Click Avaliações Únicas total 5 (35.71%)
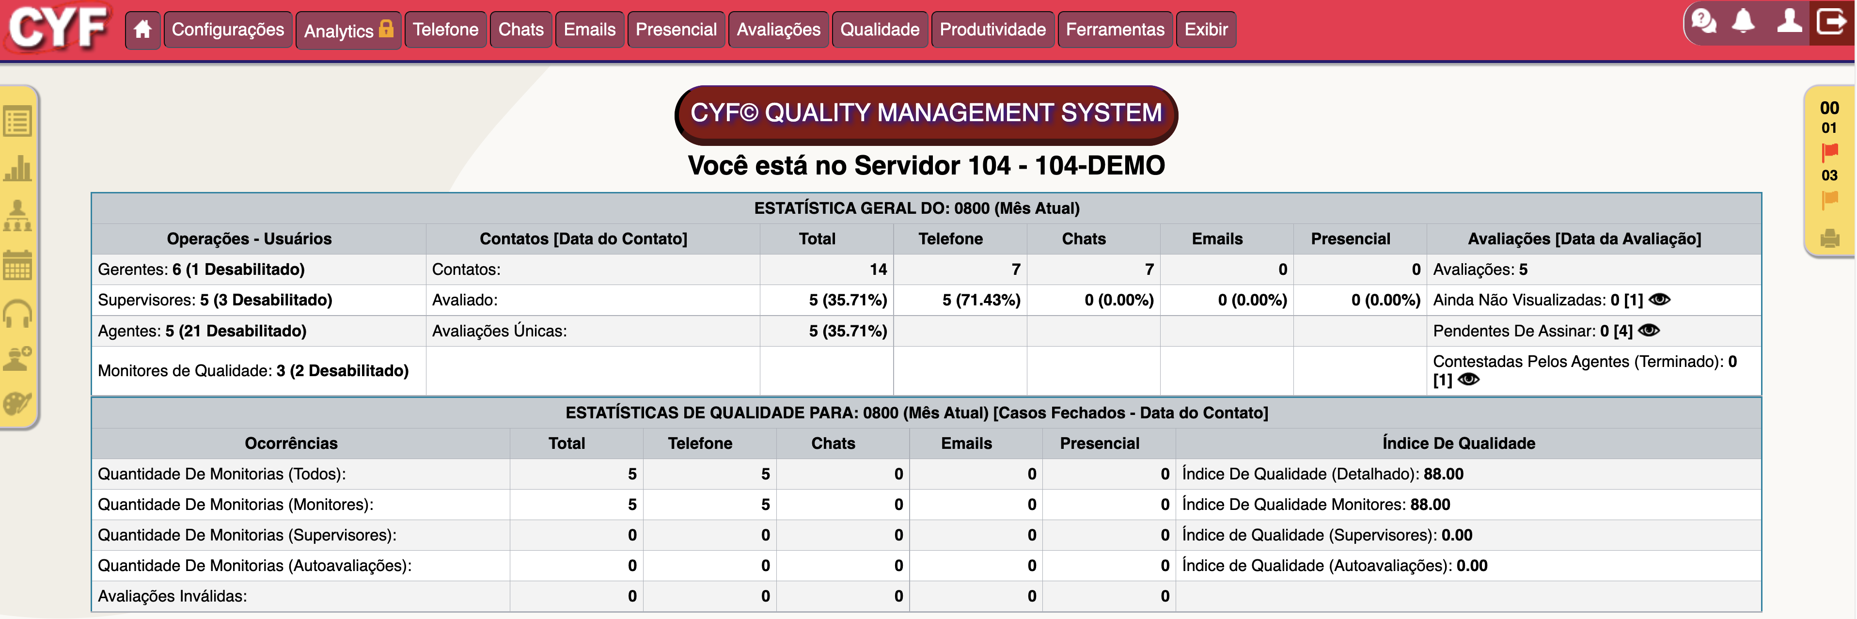The height and width of the screenshot is (619, 1857). coord(848,331)
